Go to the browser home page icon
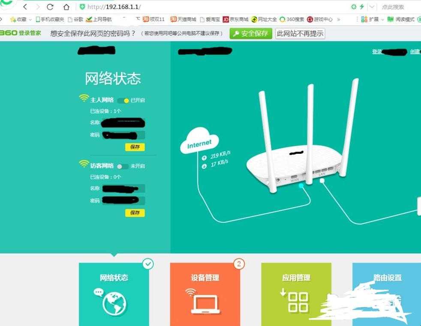 [66, 7]
